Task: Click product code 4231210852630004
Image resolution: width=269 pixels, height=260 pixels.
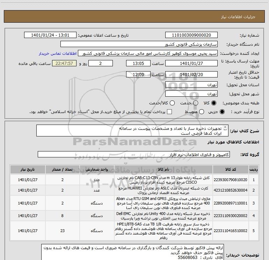Action: coord(231,190)
